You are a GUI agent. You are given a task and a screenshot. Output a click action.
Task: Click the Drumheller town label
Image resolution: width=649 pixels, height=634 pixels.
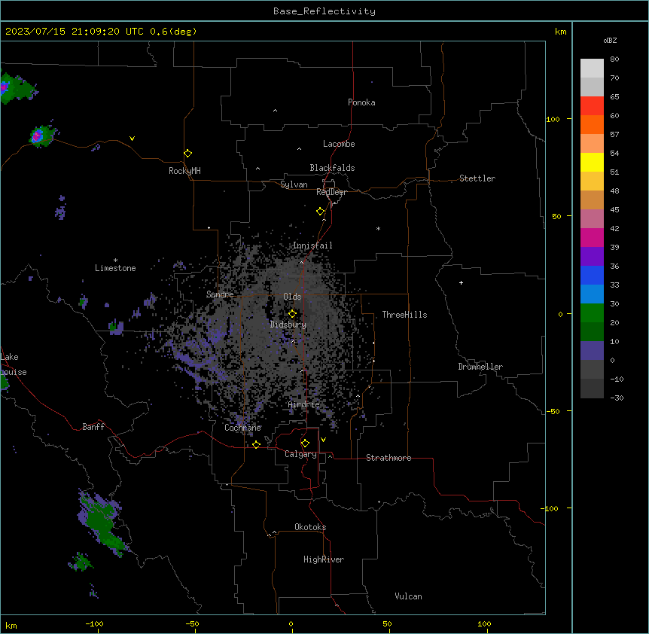(480, 367)
